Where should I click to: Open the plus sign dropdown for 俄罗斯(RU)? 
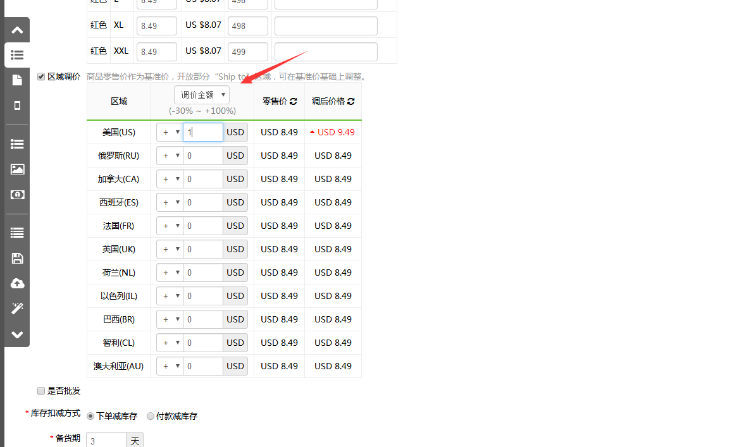click(170, 156)
